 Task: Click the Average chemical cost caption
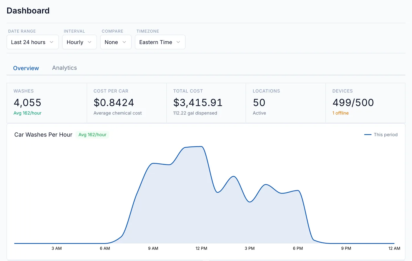click(117, 113)
